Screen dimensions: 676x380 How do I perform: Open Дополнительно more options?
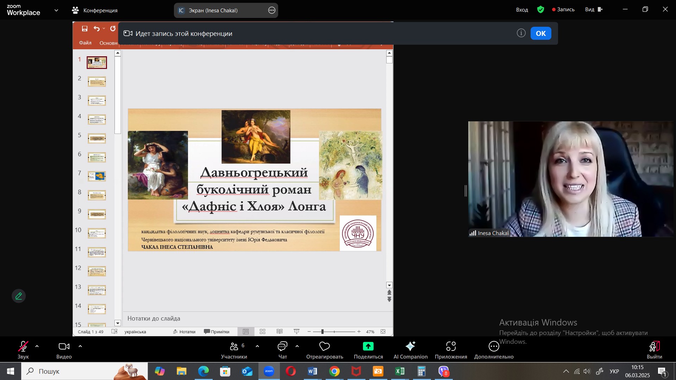tap(494, 350)
